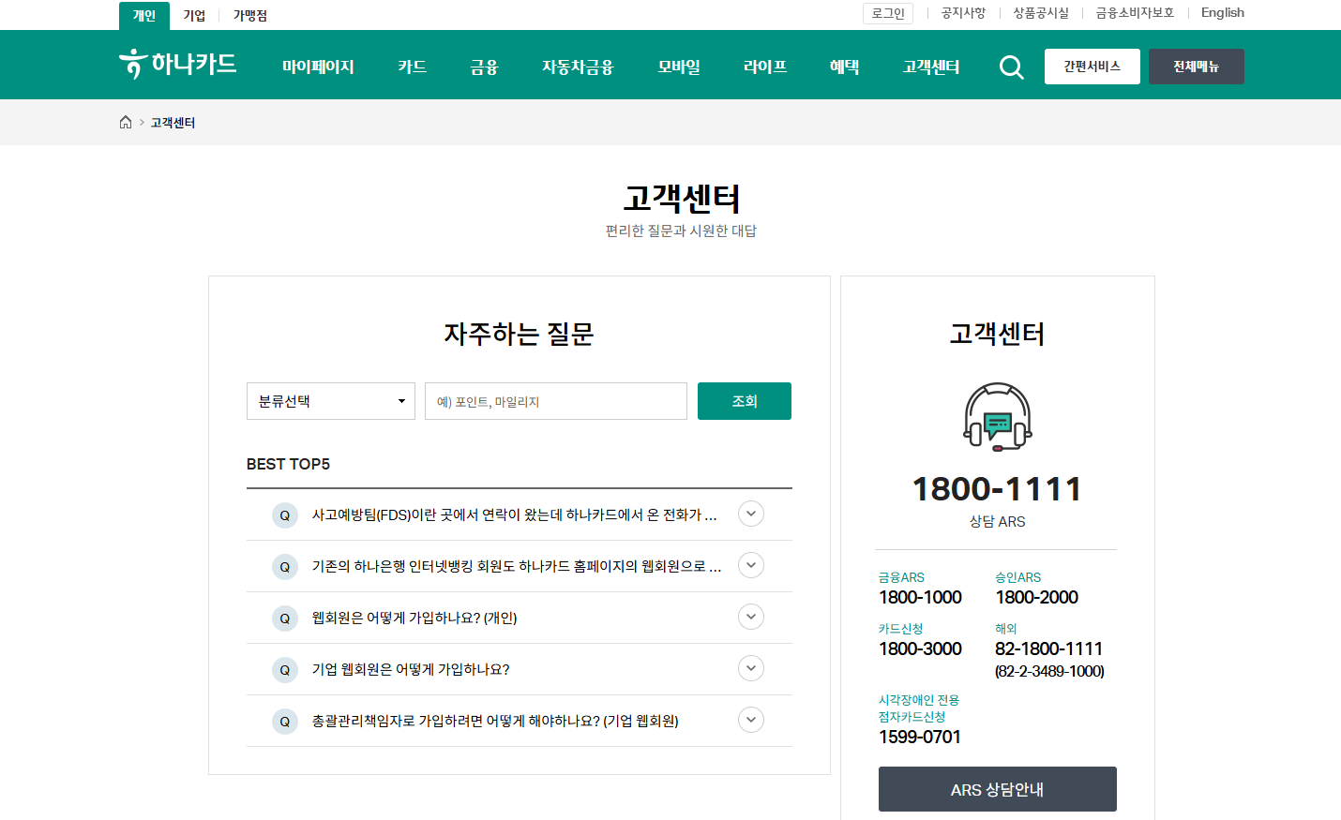Click the Q icon beside 사고예방팀 question
Image resolution: width=1341 pixels, height=820 pixels.
point(285,515)
